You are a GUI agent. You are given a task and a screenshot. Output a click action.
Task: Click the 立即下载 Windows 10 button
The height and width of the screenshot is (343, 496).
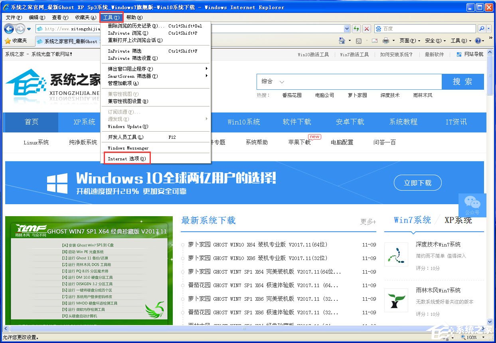(x=417, y=182)
